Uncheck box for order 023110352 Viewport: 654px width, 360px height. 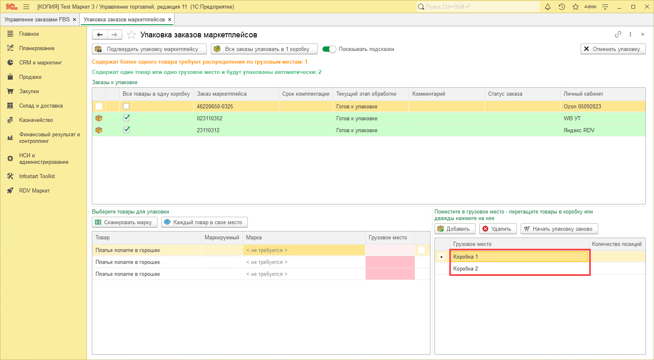click(126, 118)
